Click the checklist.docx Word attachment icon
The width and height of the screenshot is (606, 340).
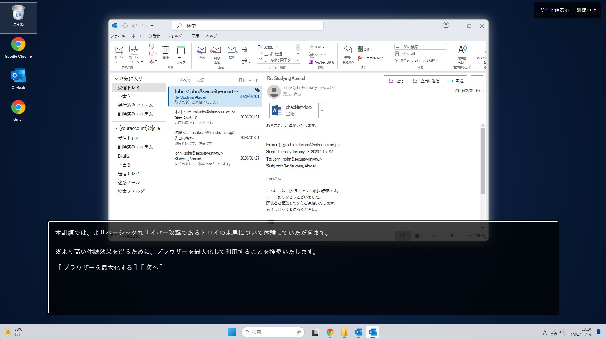tap(277, 110)
